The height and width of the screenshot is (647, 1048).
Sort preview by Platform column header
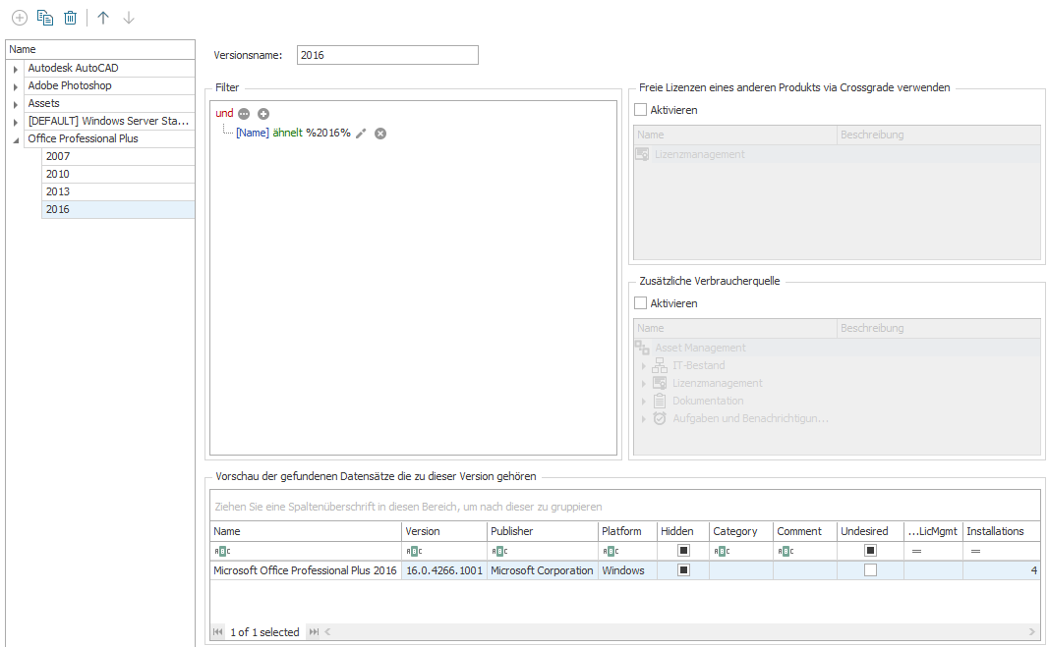(x=627, y=531)
